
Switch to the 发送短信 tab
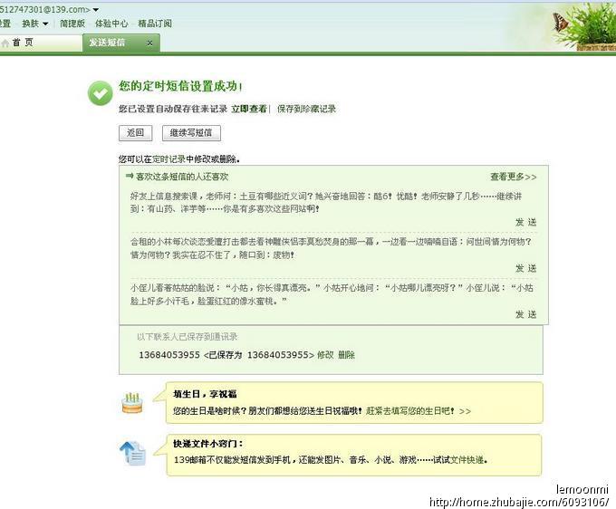pos(107,43)
